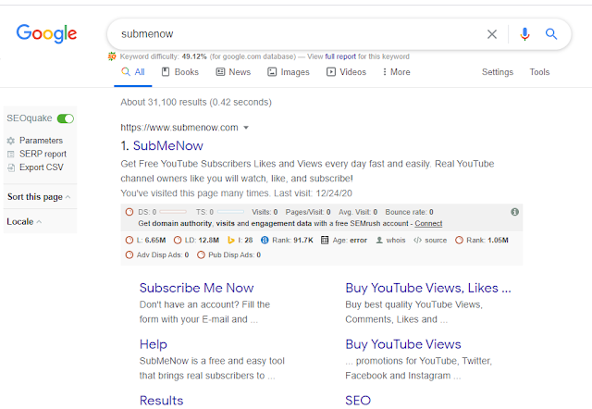Click the LD: 12.8M parameter icon
Image resolution: width=592 pixels, height=409 pixels.
178,241
